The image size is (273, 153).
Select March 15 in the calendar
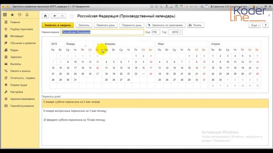click(189, 68)
